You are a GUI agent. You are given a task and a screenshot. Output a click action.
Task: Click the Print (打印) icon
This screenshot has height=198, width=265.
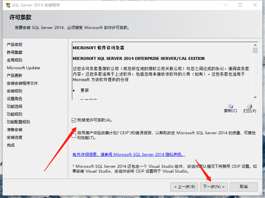pyautogui.click(x=249, y=106)
